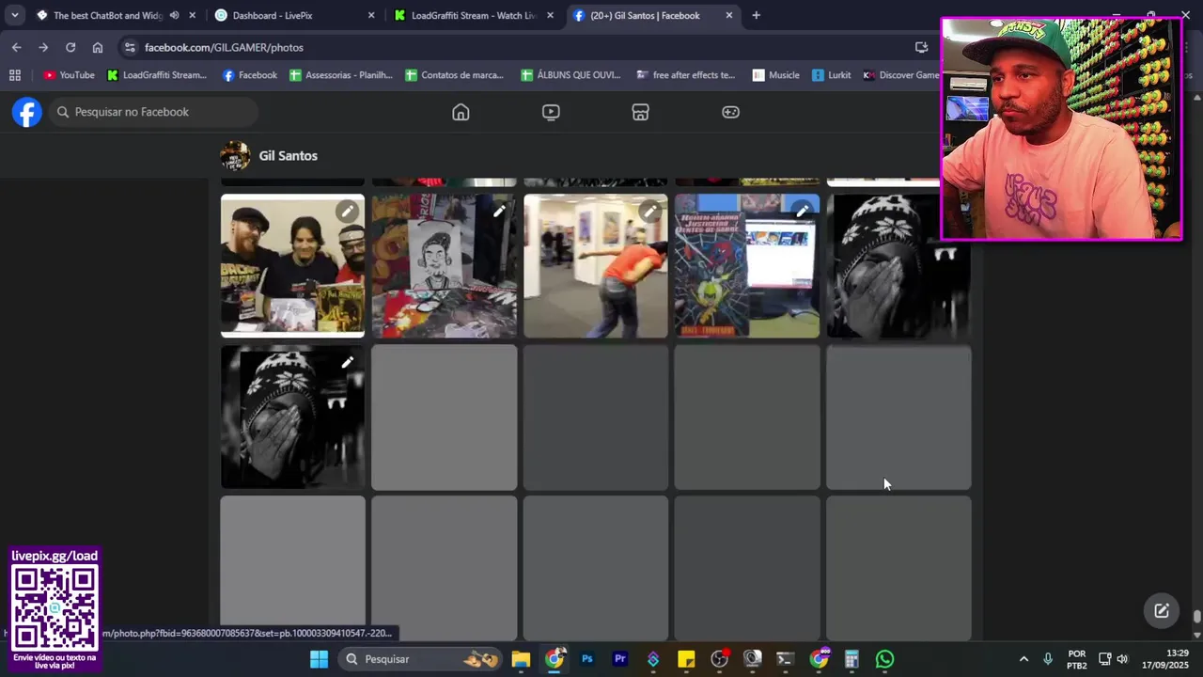Go forward in browser history

pyautogui.click(x=43, y=47)
